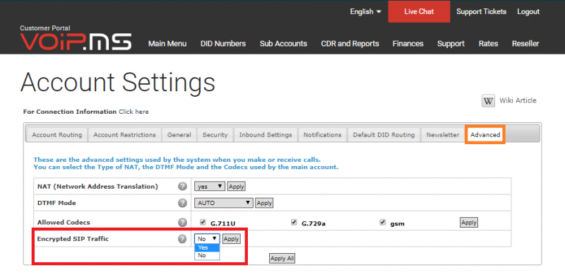The height and width of the screenshot is (275, 565).
Task: Switch to the Account Routing tab
Action: click(57, 135)
